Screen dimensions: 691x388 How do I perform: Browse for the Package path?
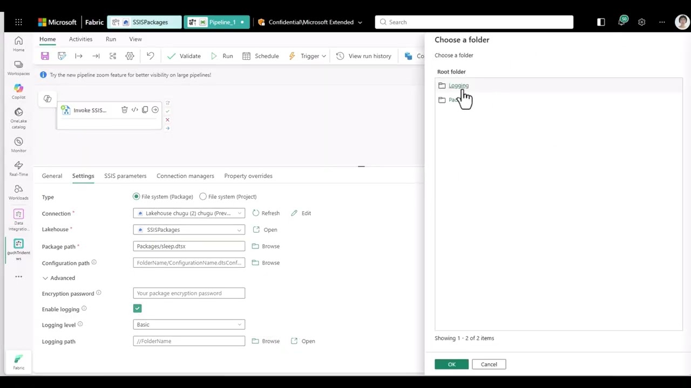[266, 246]
